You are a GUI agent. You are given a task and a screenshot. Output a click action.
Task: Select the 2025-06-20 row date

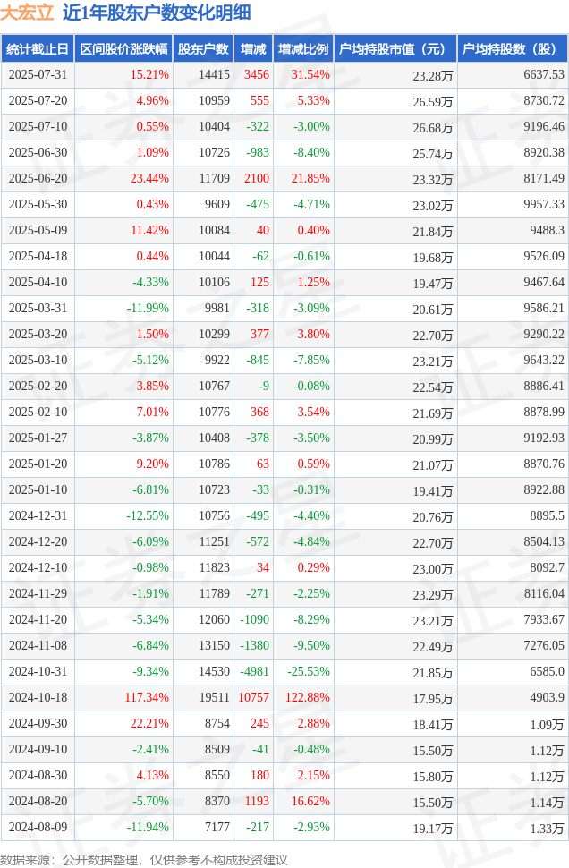tap(38, 178)
